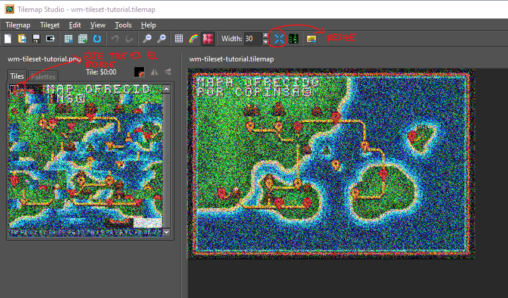Zoom out with the minus magnifier icon
Viewport: 508px width, 298px height.
tap(147, 39)
